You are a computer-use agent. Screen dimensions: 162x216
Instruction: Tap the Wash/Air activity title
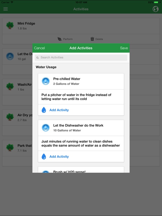[x=25, y=84]
